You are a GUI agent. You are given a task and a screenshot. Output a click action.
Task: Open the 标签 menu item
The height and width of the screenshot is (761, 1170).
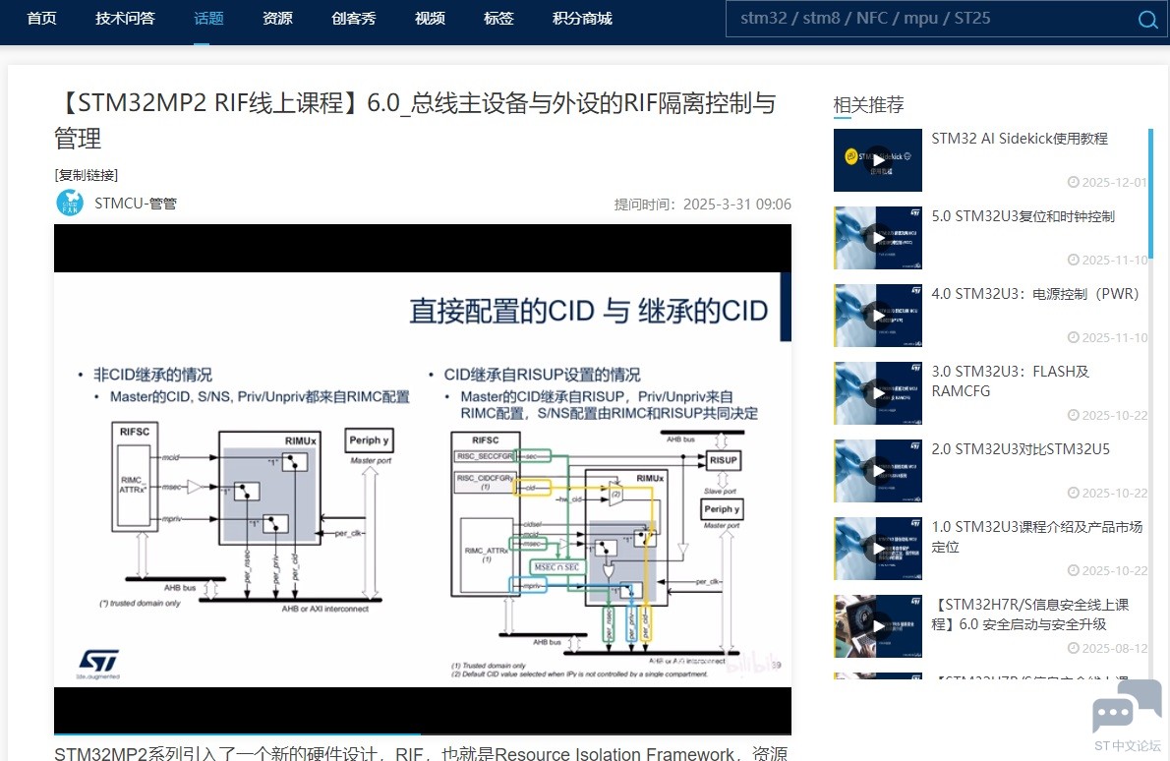[498, 19]
